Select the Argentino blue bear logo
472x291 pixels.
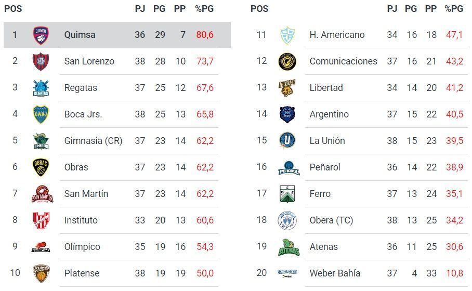pos(287,114)
